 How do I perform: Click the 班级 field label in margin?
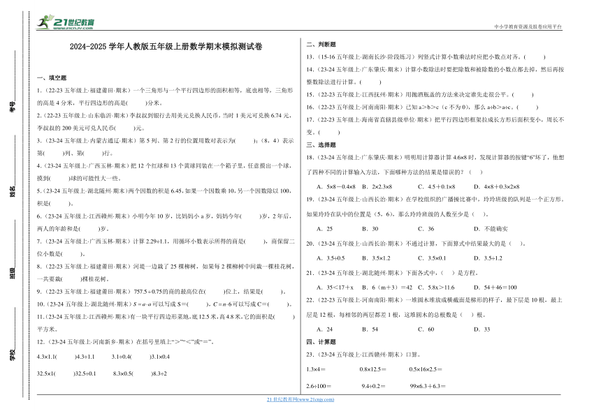click(x=13, y=273)
